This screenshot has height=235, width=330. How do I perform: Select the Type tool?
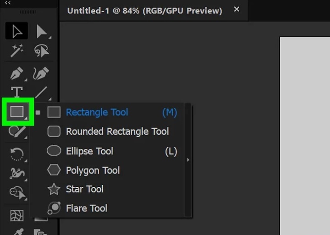tap(17, 92)
